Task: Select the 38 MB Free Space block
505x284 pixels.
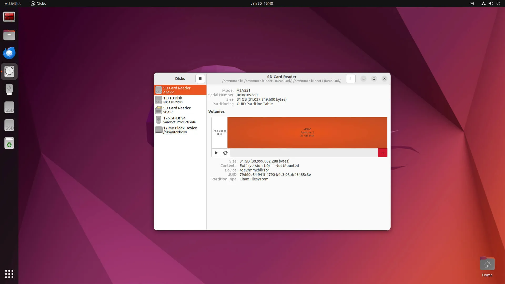Action: point(219,133)
